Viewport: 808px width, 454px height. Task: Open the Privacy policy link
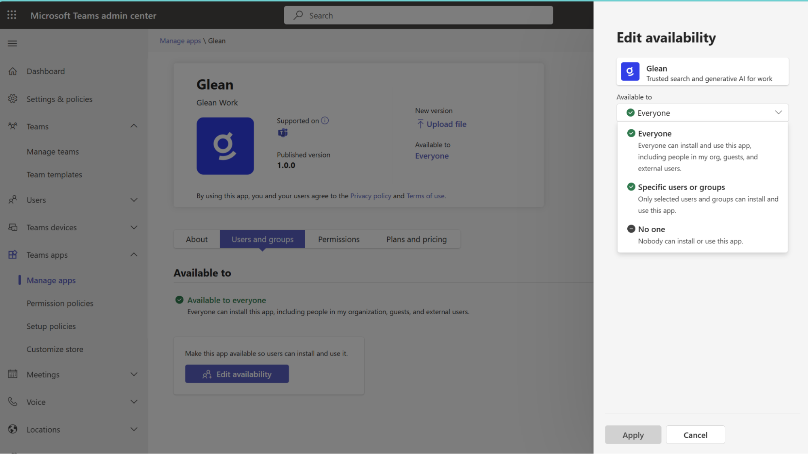(x=371, y=196)
